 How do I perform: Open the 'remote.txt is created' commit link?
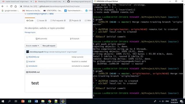[80, 66]
